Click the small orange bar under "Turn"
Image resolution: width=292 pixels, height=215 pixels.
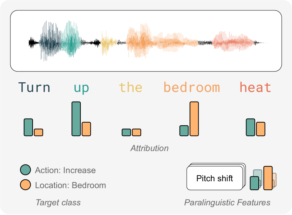coord(38,132)
